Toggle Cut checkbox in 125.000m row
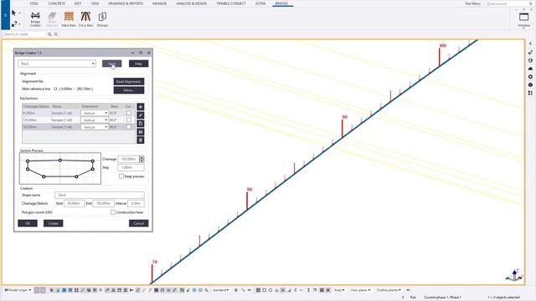 click(128, 120)
